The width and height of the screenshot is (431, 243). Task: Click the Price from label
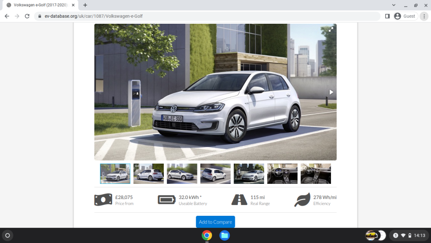pyautogui.click(x=124, y=204)
